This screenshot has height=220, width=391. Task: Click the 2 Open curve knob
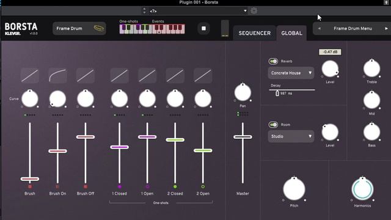pyautogui.click(x=203, y=99)
